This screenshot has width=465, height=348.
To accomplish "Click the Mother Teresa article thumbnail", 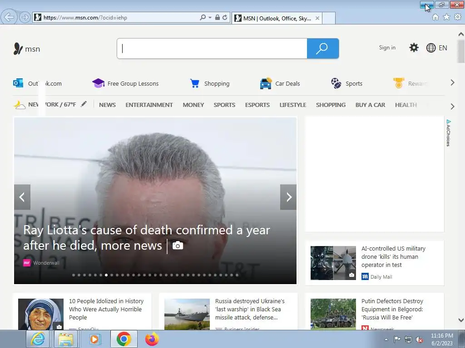I will (40, 314).
